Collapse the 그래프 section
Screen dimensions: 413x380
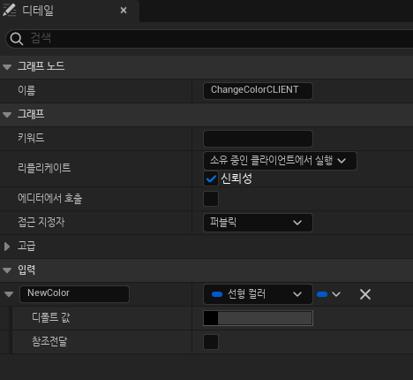pyautogui.click(x=7, y=115)
